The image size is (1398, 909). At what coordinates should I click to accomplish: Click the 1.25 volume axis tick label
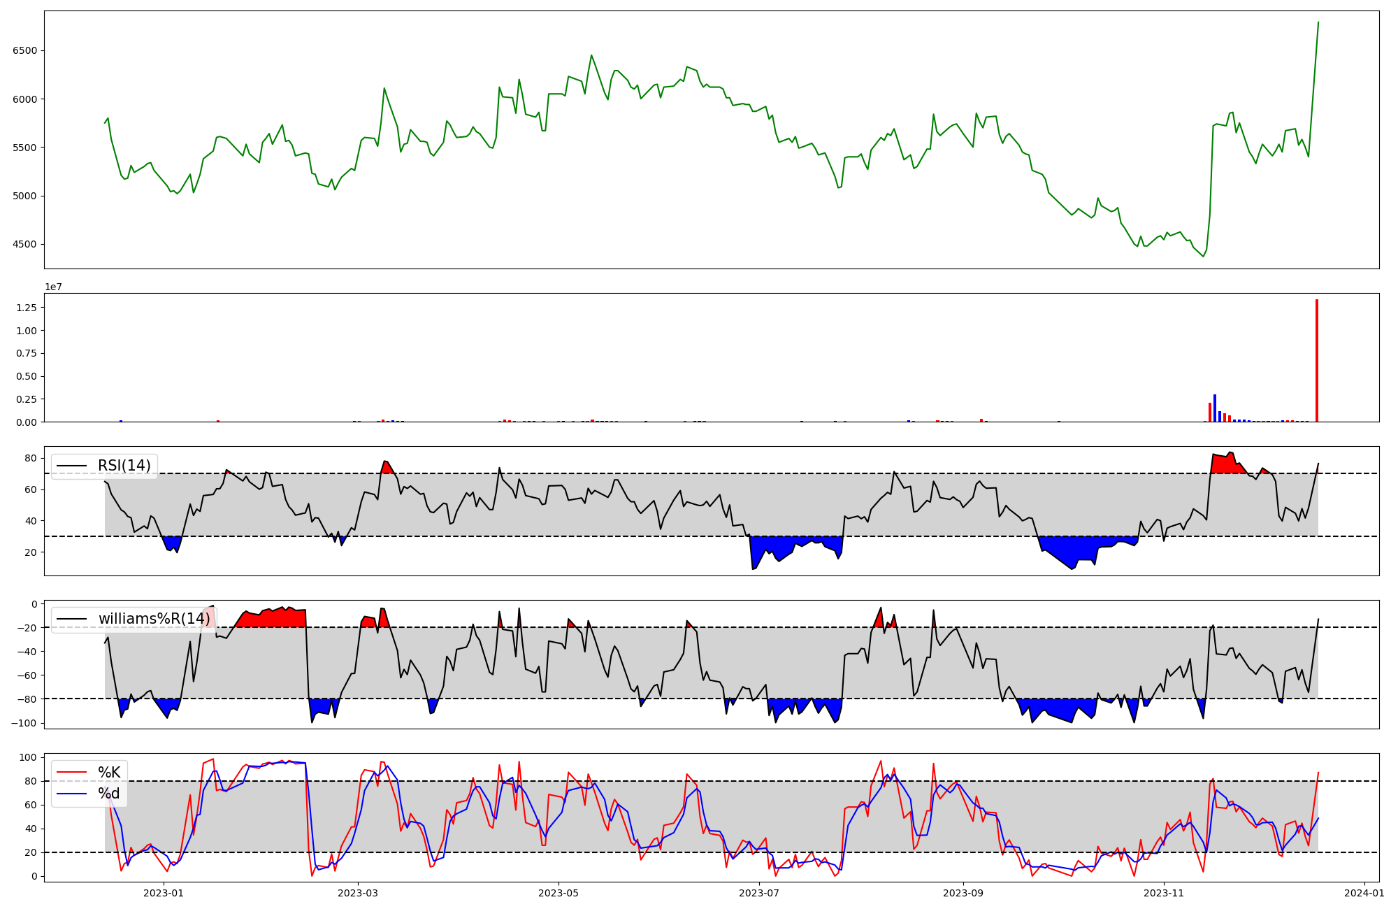[x=27, y=308]
